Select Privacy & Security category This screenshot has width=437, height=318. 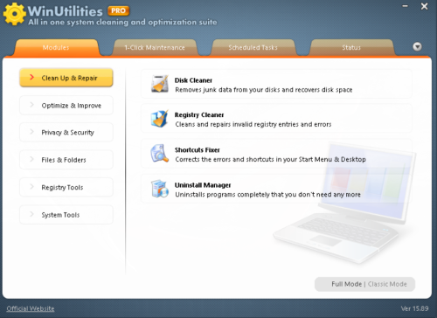pyautogui.click(x=66, y=133)
